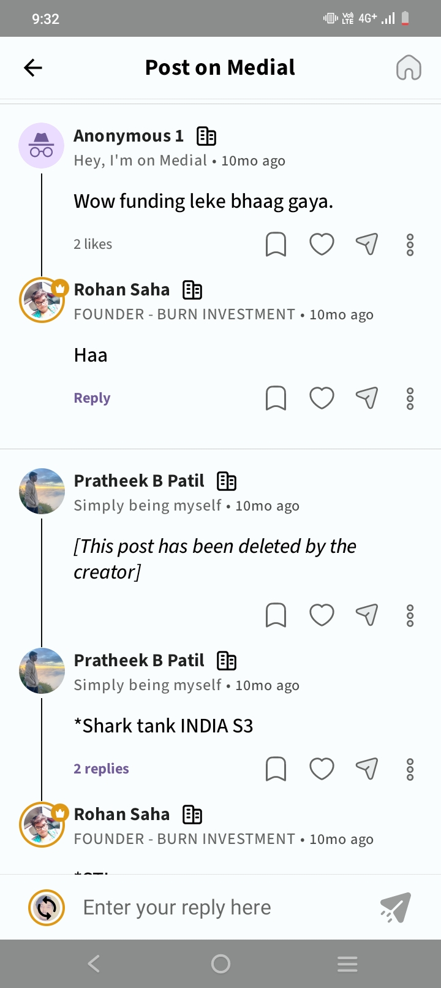The height and width of the screenshot is (988, 441).
Task: Like Rohan Saha's 'Haa' reply
Action: click(x=322, y=398)
